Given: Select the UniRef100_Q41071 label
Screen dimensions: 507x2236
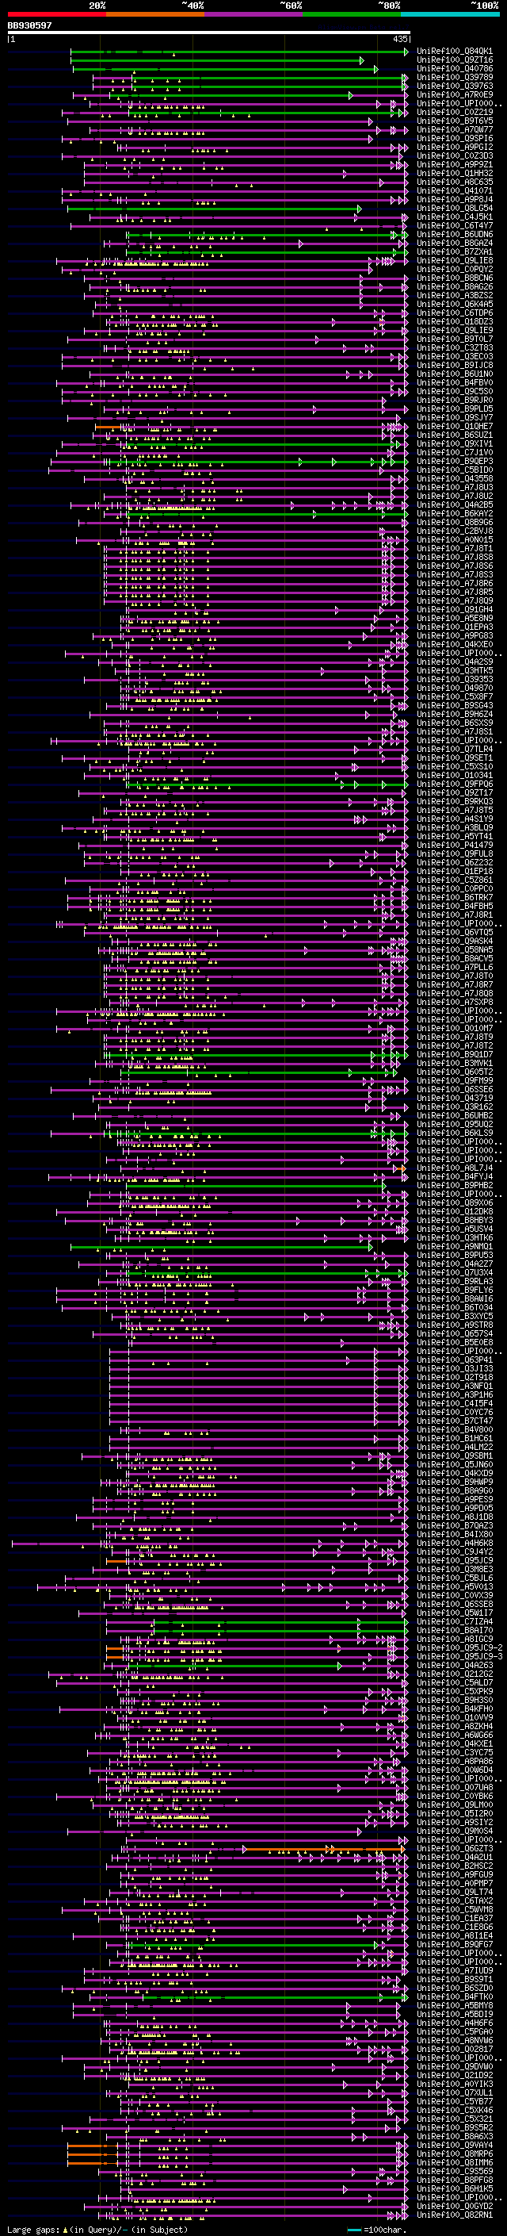Looking at the screenshot, I should click(x=454, y=191).
